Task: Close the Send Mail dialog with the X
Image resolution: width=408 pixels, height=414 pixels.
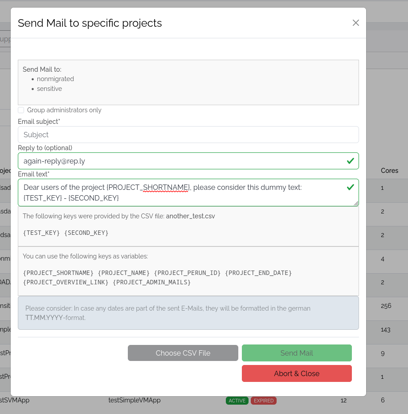Action: coord(355,23)
